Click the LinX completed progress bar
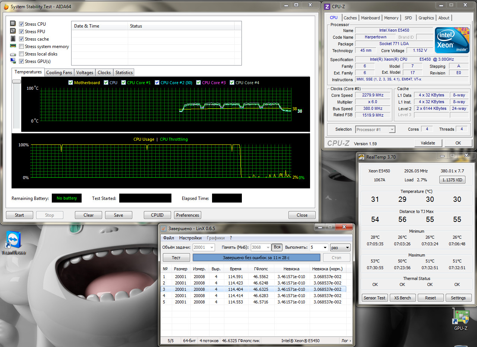Image resolution: width=477 pixels, height=347 pixels. (x=256, y=258)
